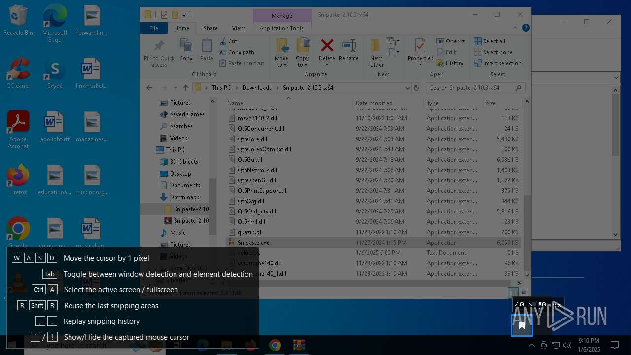Expand the Open button dropdown arrow

(x=463, y=41)
